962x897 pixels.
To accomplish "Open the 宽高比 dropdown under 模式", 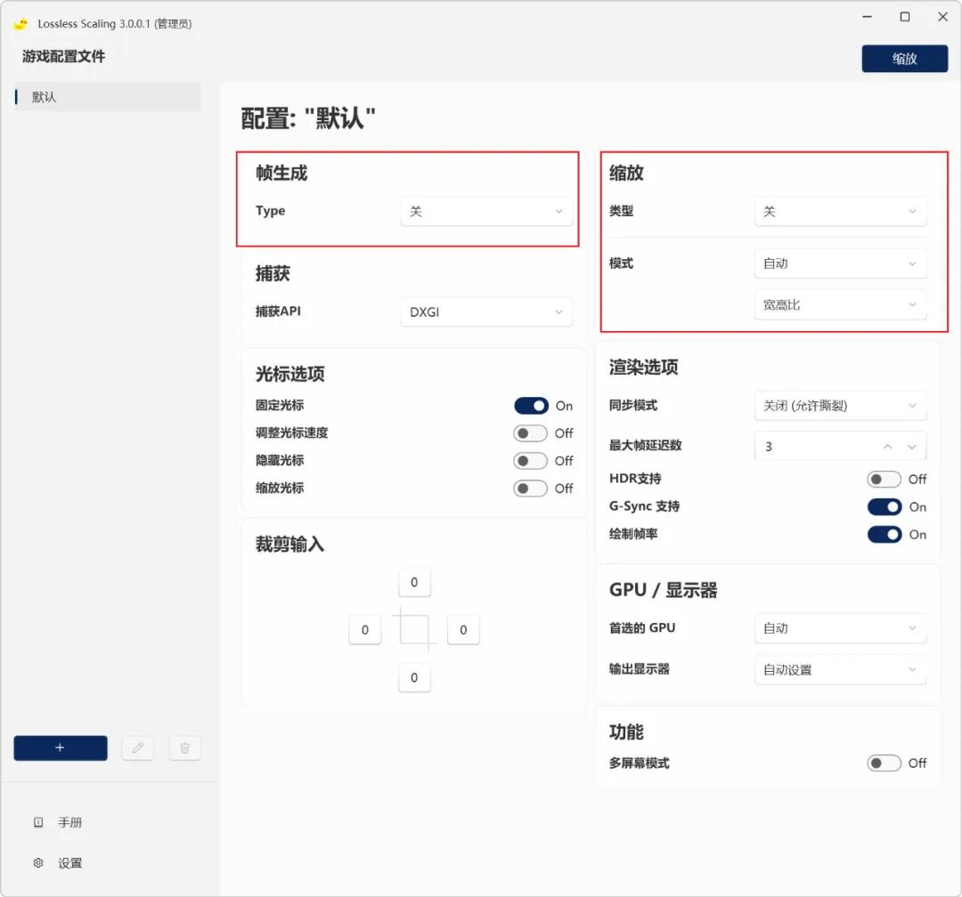I will click(840, 305).
